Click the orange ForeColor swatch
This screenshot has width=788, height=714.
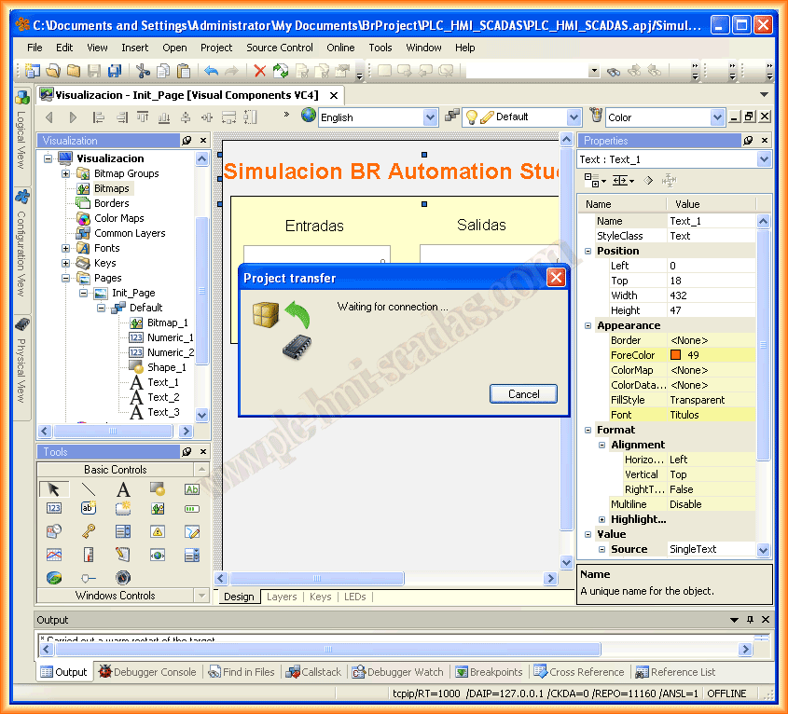coord(675,355)
